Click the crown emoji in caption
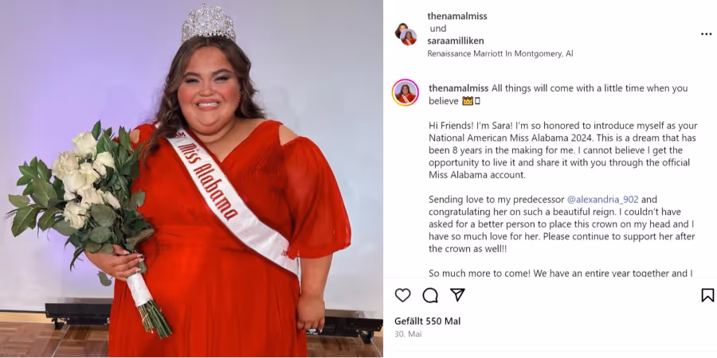Image resolution: width=717 pixels, height=358 pixels. (467, 101)
